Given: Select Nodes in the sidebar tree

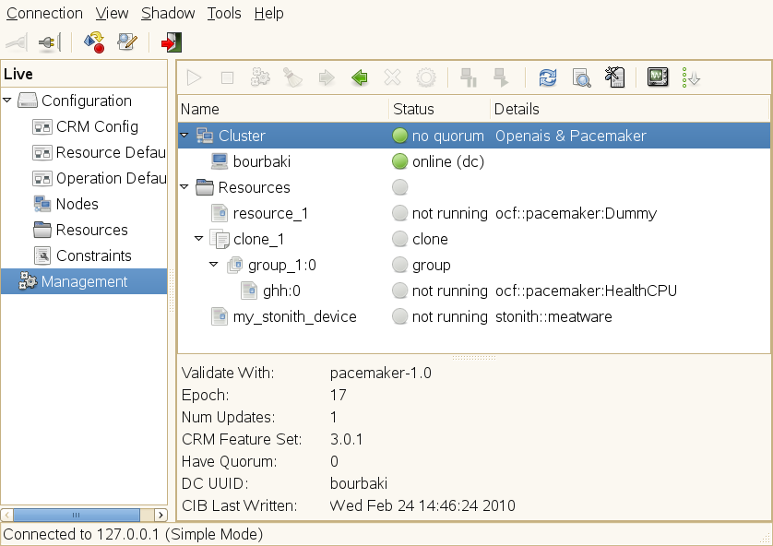Looking at the screenshot, I should coord(77,204).
